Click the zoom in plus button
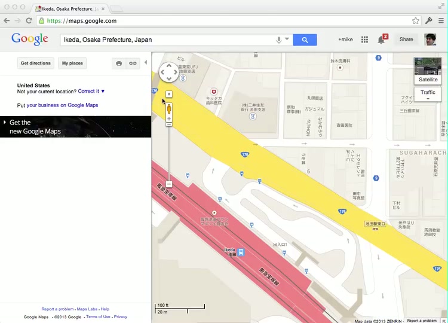This screenshot has height=323, width=448. tap(169, 119)
